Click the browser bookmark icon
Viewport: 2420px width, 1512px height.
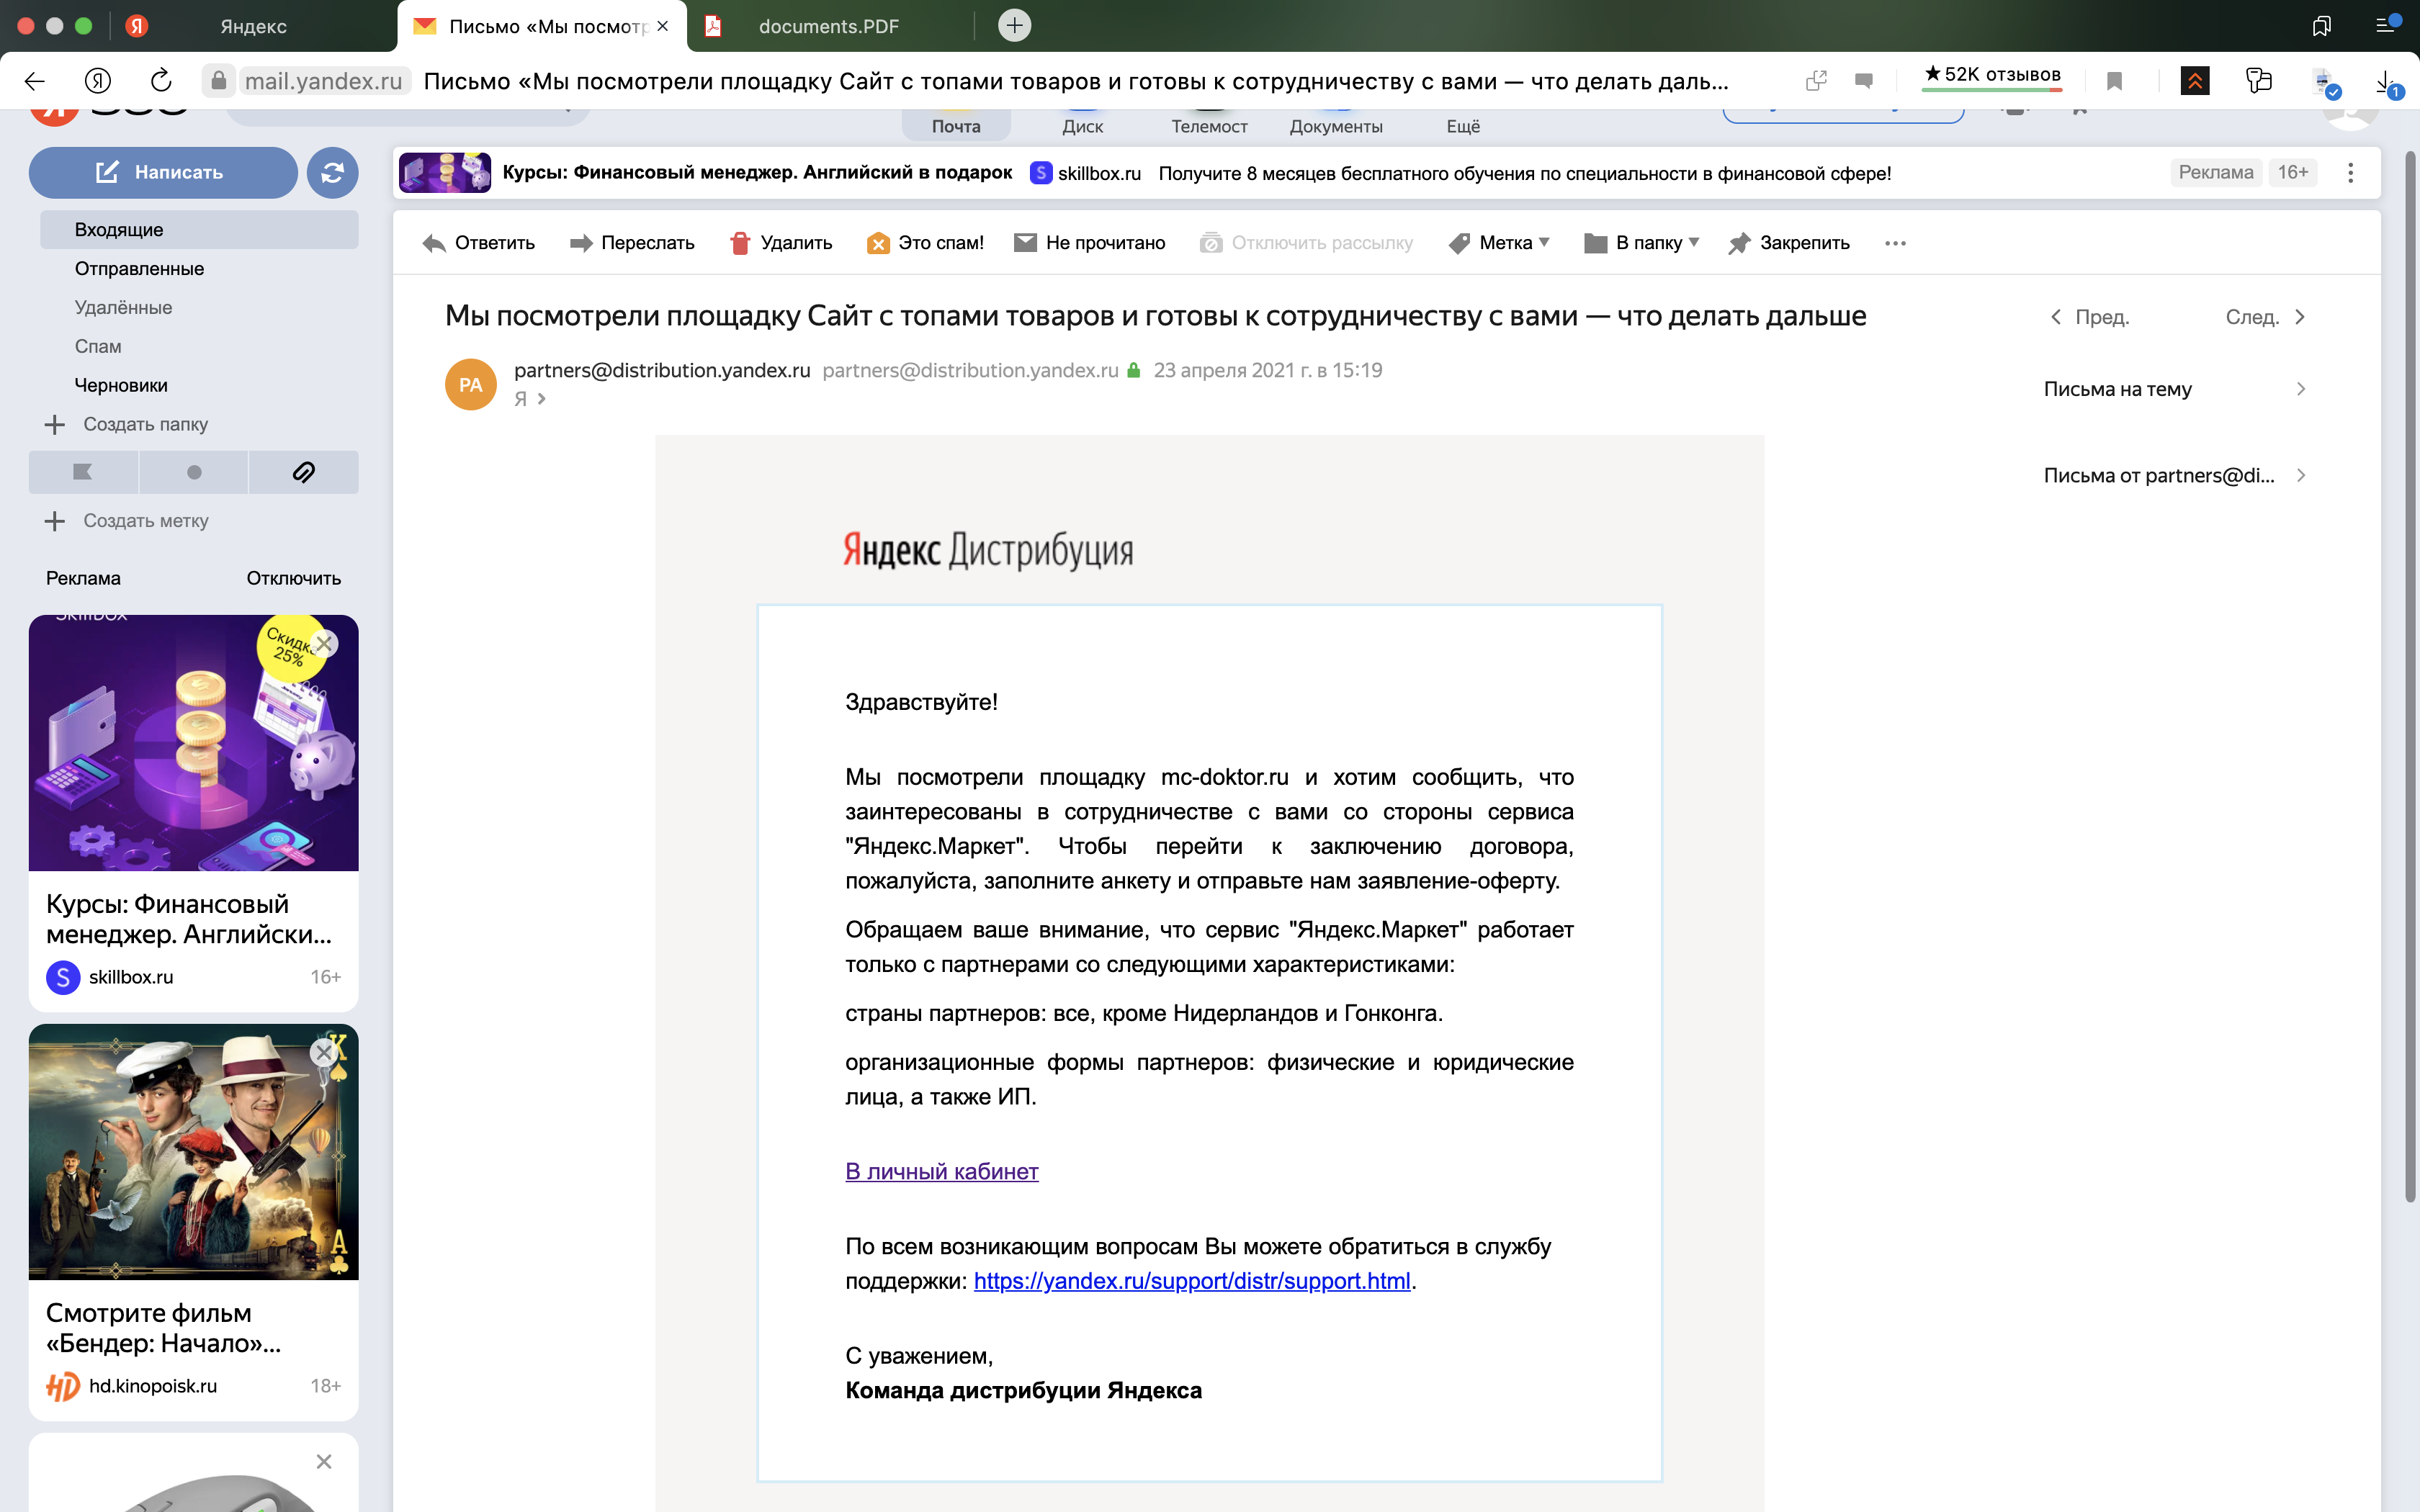2114,81
